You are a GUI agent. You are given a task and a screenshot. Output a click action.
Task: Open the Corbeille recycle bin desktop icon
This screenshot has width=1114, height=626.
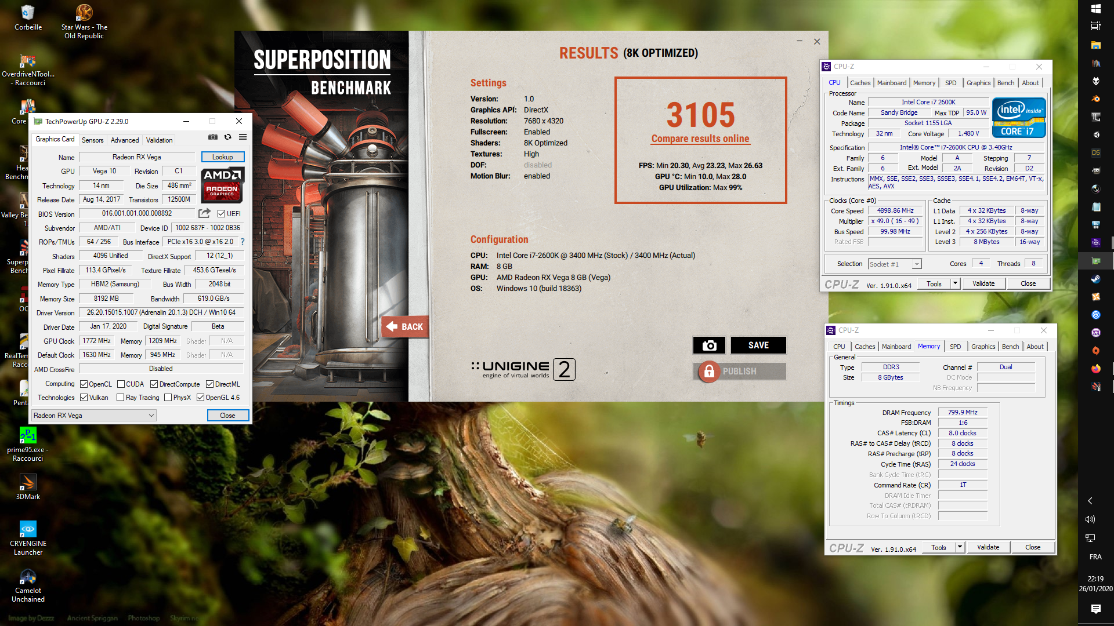pyautogui.click(x=28, y=18)
